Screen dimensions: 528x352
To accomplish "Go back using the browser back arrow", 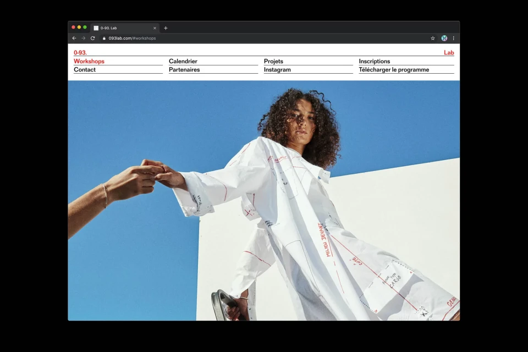I will pos(74,38).
